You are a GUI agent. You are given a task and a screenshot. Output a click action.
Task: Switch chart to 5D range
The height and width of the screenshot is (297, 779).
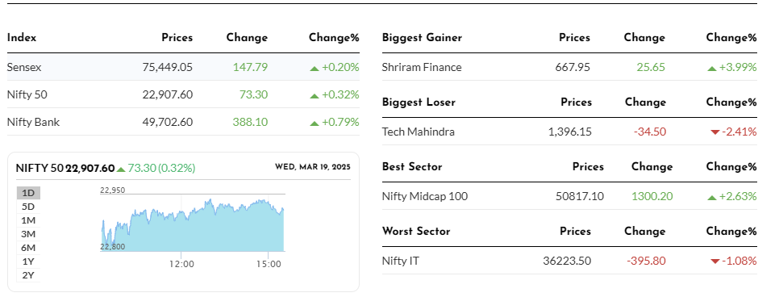click(28, 207)
